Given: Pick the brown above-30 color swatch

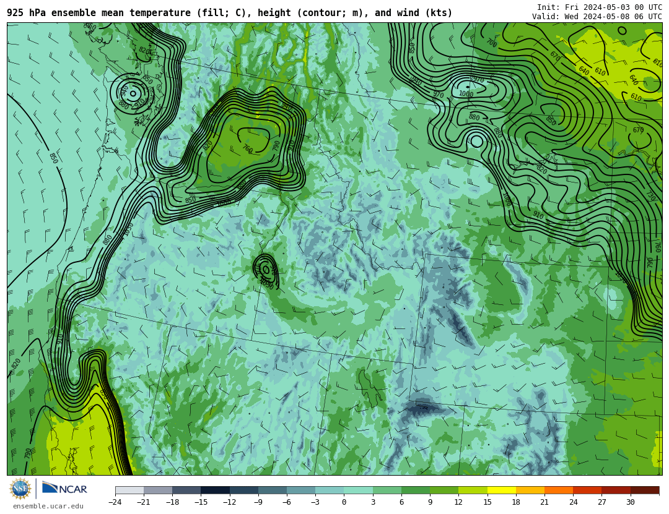Looking at the screenshot, I should [645, 490].
